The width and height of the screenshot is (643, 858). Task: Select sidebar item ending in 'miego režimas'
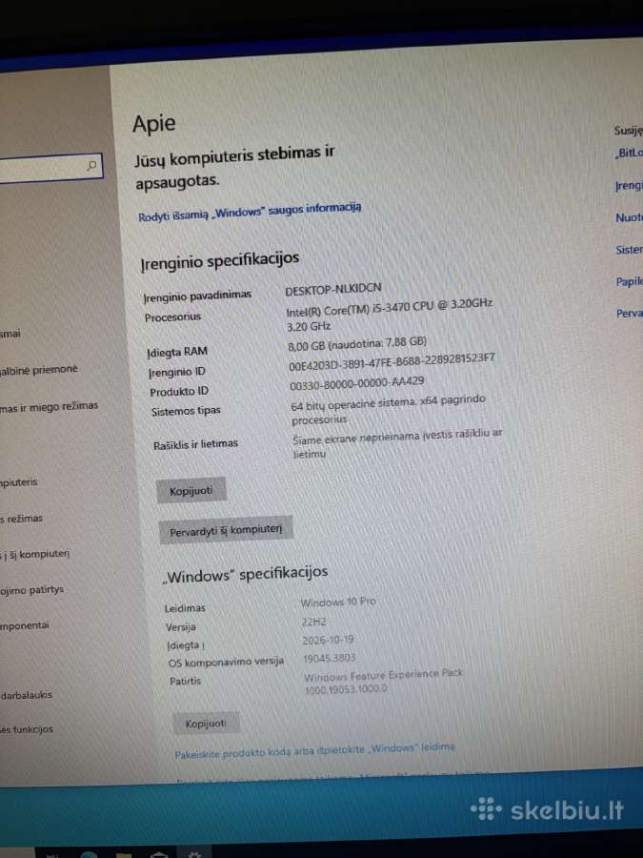click(49, 406)
